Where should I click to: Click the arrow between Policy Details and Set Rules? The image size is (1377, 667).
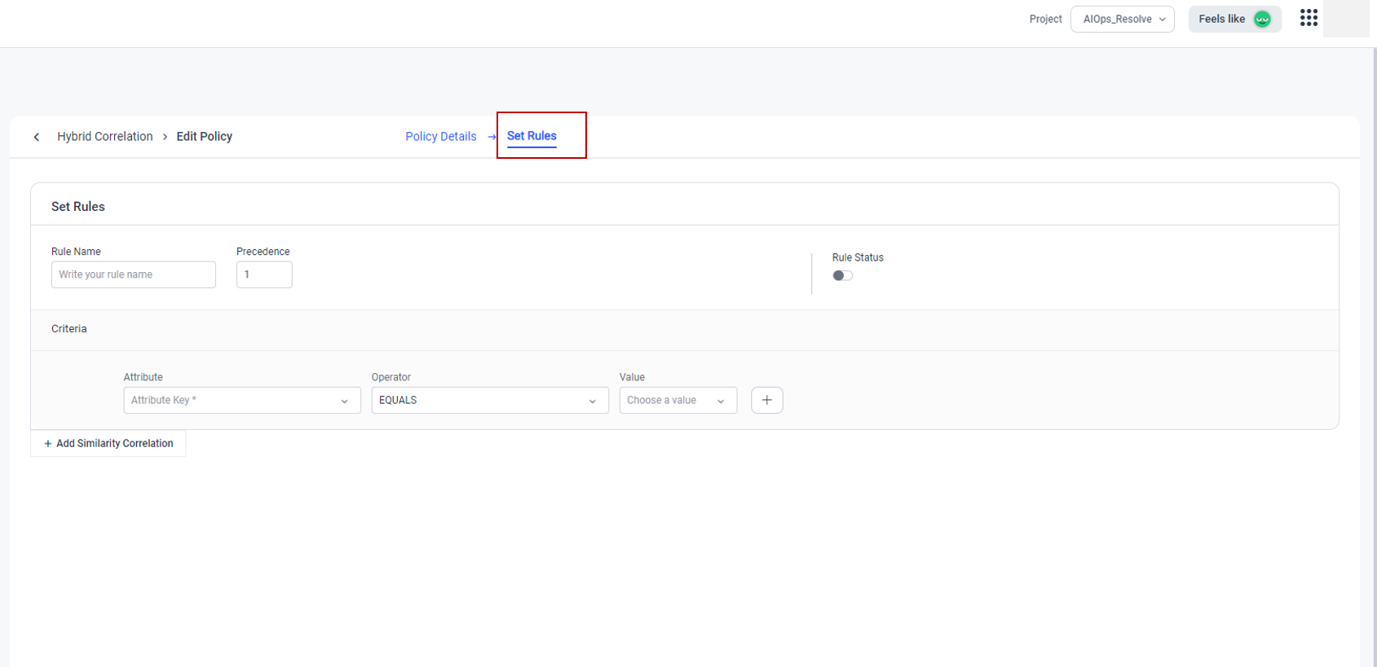[x=492, y=137]
